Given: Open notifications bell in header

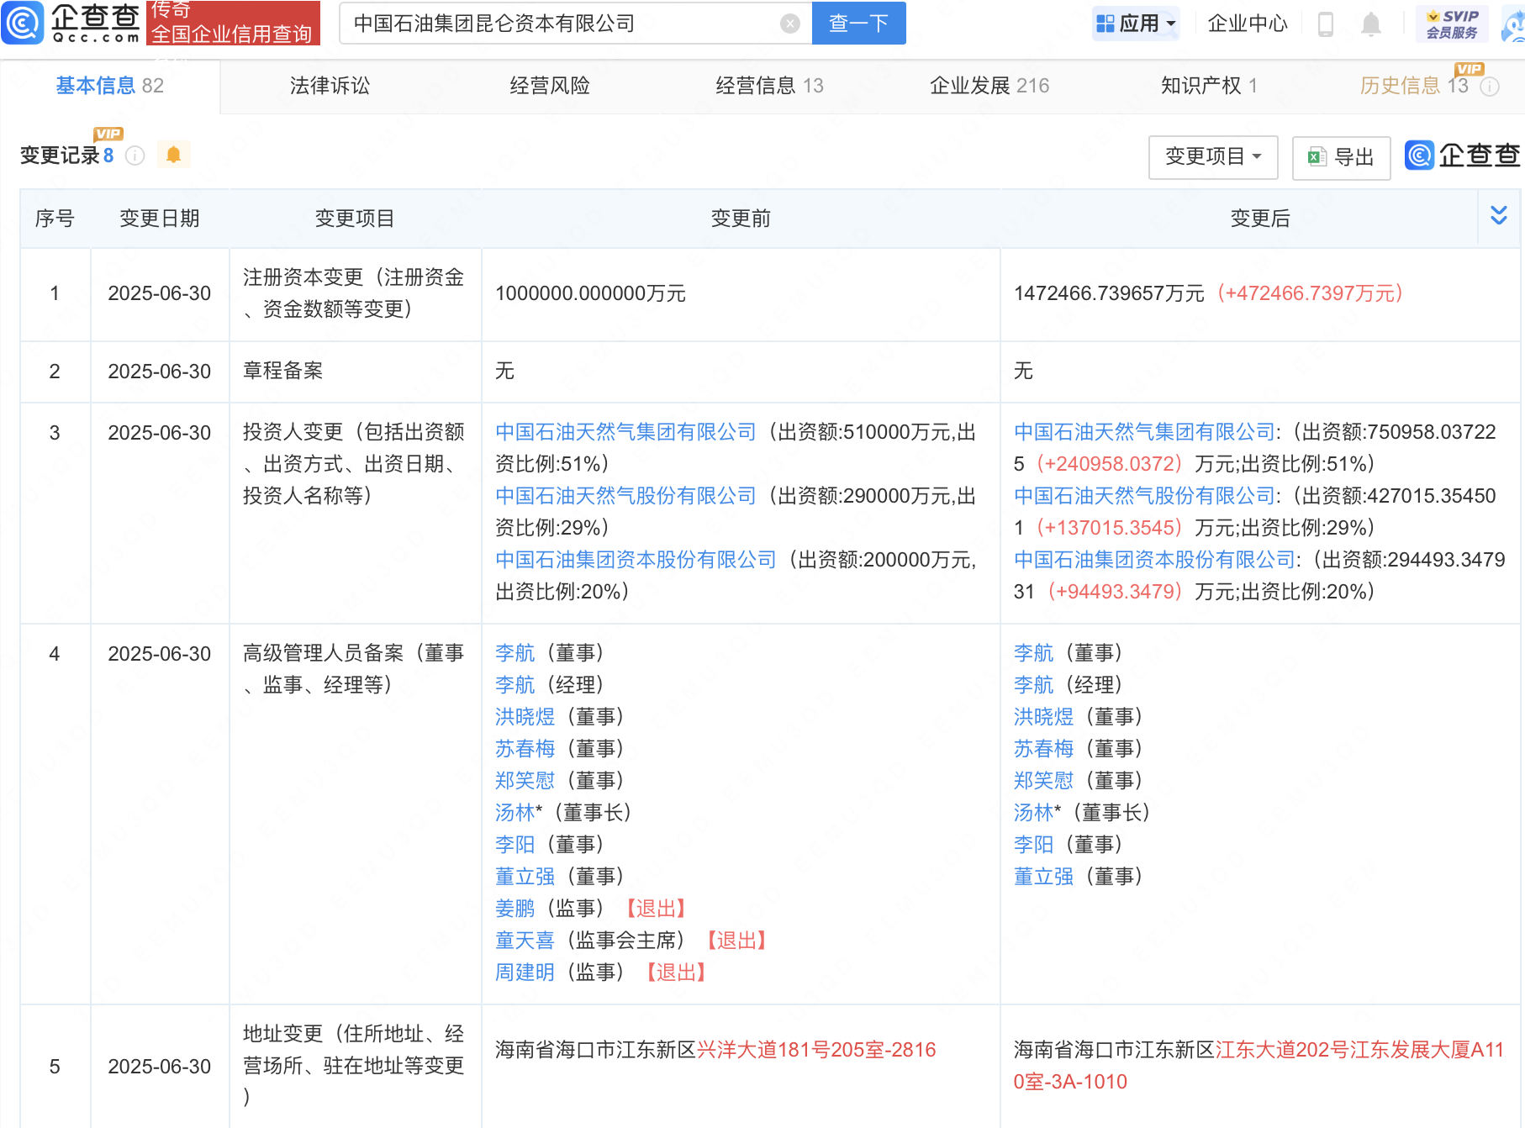Looking at the screenshot, I should coord(1370,24).
